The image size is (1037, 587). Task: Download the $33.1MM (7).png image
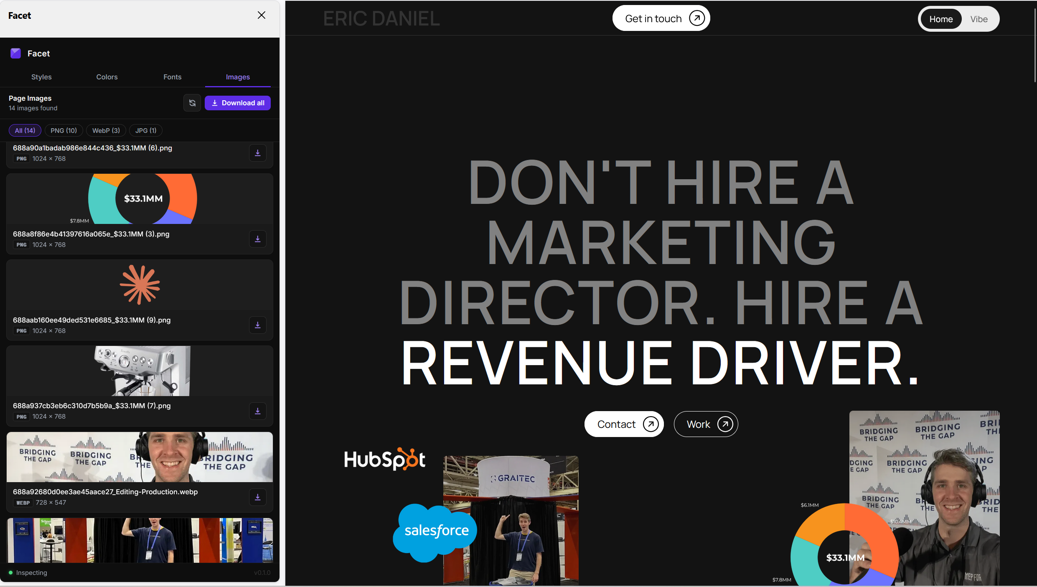pos(258,411)
